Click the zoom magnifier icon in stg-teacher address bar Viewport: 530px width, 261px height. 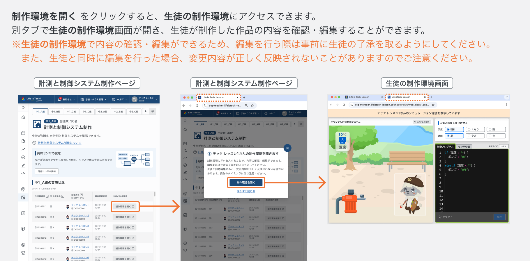point(246,106)
